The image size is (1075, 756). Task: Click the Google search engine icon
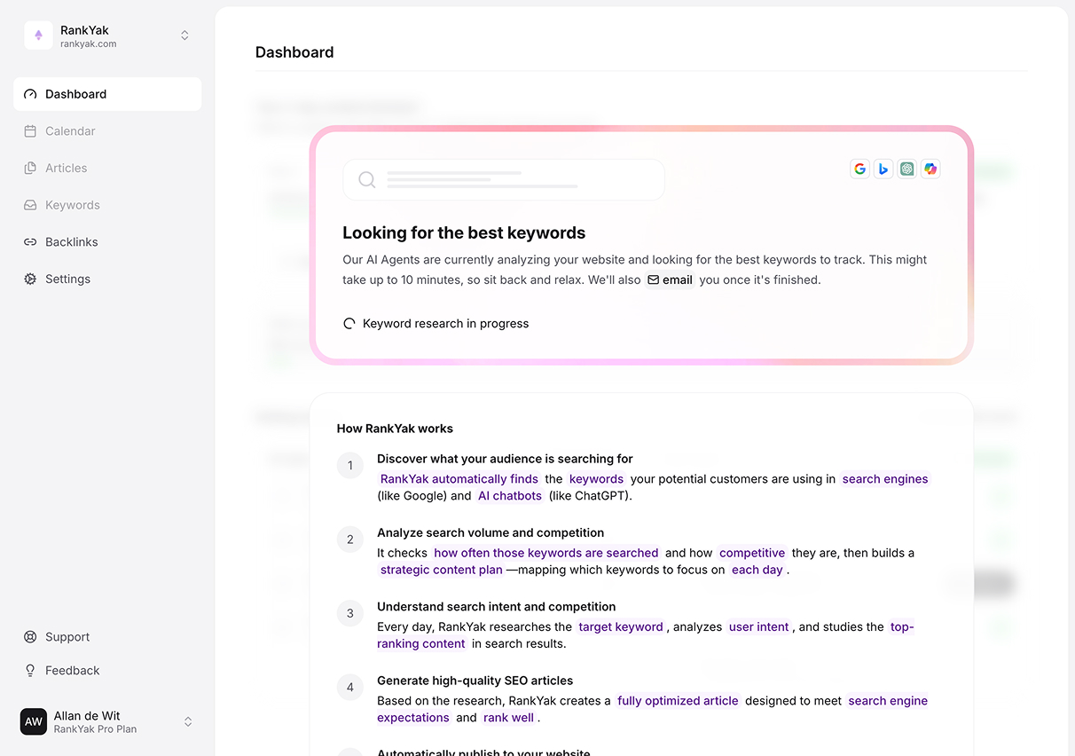pyautogui.click(x=859, y=169)
